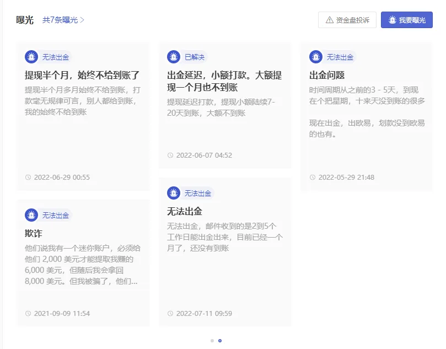Click the paragraph 现在出金，出欧易
The width and height of the screenshot is (446, 349).
[367, 128]
